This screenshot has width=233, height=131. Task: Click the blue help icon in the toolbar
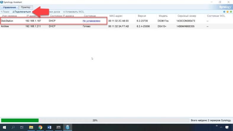pyautogui.click(x=224, y=12)
